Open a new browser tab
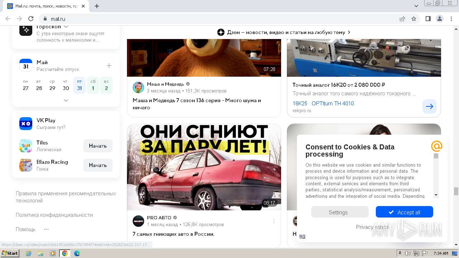This screenshot has height=258, width=459. click(x=97, y=6)
